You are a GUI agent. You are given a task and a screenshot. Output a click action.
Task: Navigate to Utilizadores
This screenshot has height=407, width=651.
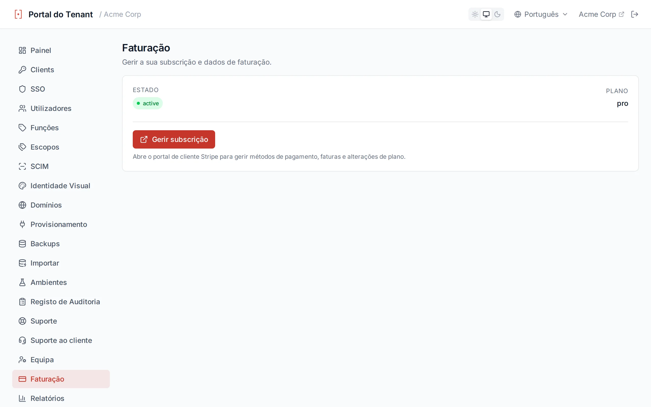[x=61, y=108]
